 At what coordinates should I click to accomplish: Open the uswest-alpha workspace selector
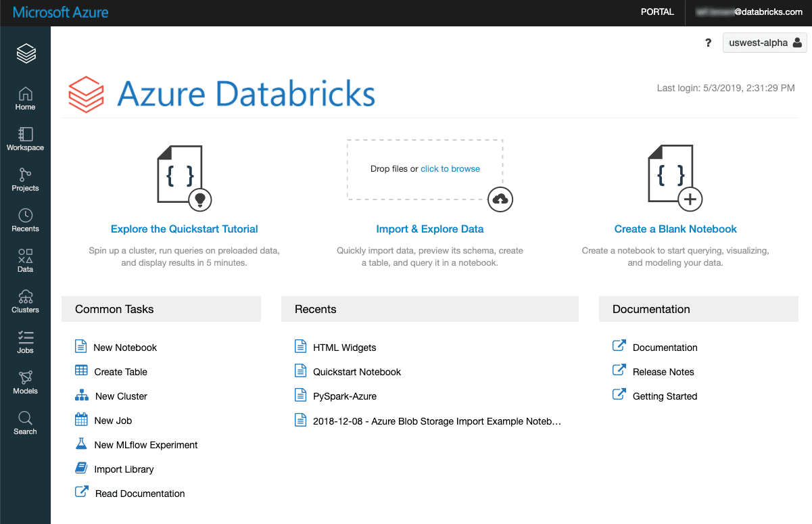point(765,42)
